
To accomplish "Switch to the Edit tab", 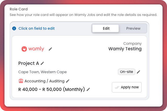I will (x=106, y=28).
